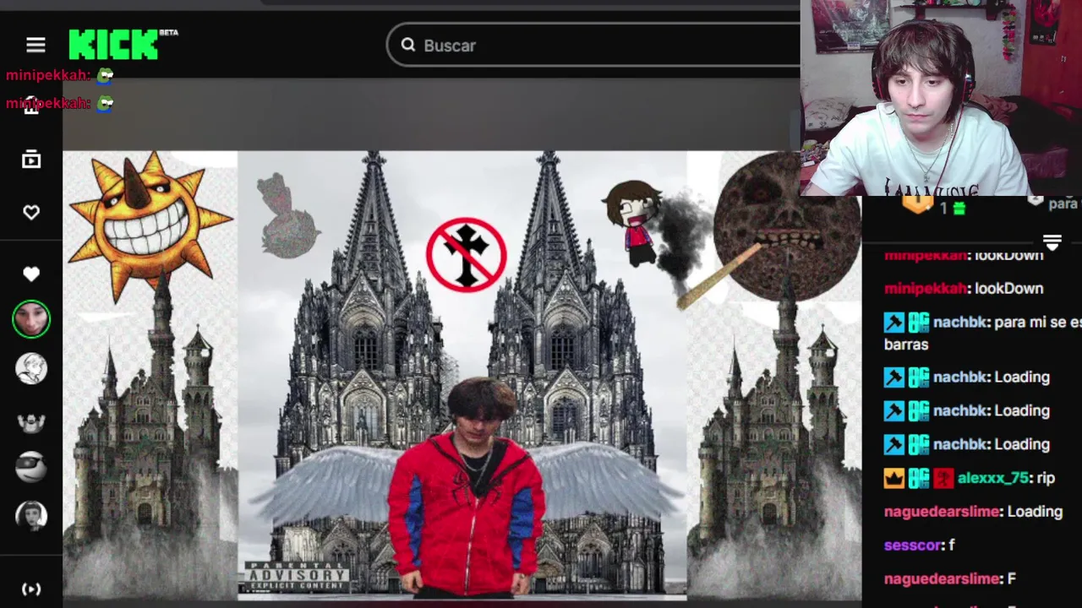Open alexxx_75 user profile from chat
Screen dimensions: 1082x608
(993, 478)
